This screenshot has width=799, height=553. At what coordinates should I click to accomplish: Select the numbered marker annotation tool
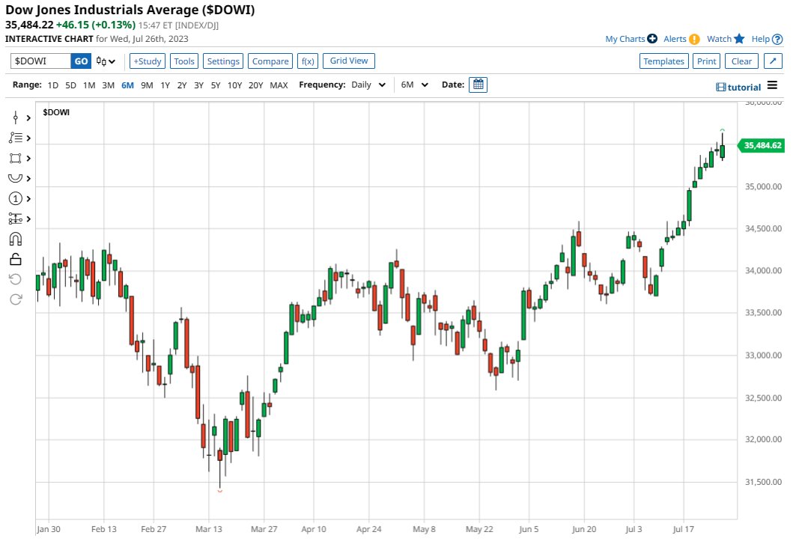15,198
